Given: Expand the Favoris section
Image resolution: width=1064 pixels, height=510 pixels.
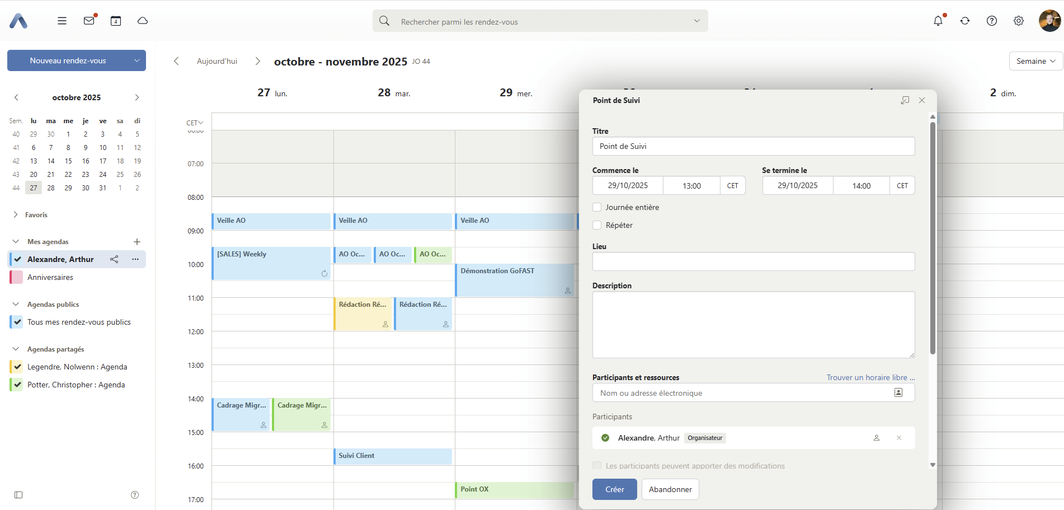Looking at the screenshot, I should click(16, 215).
